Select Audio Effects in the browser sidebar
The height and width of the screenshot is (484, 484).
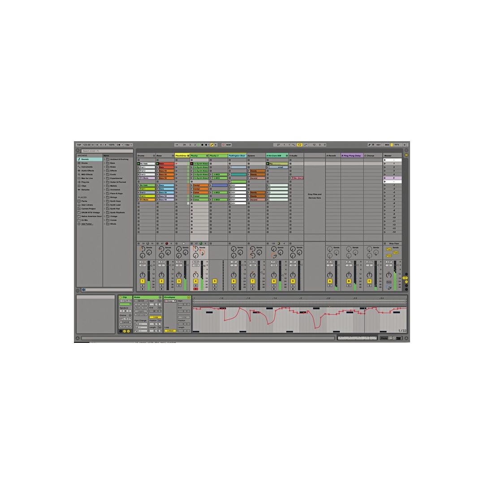coord(85,171)
